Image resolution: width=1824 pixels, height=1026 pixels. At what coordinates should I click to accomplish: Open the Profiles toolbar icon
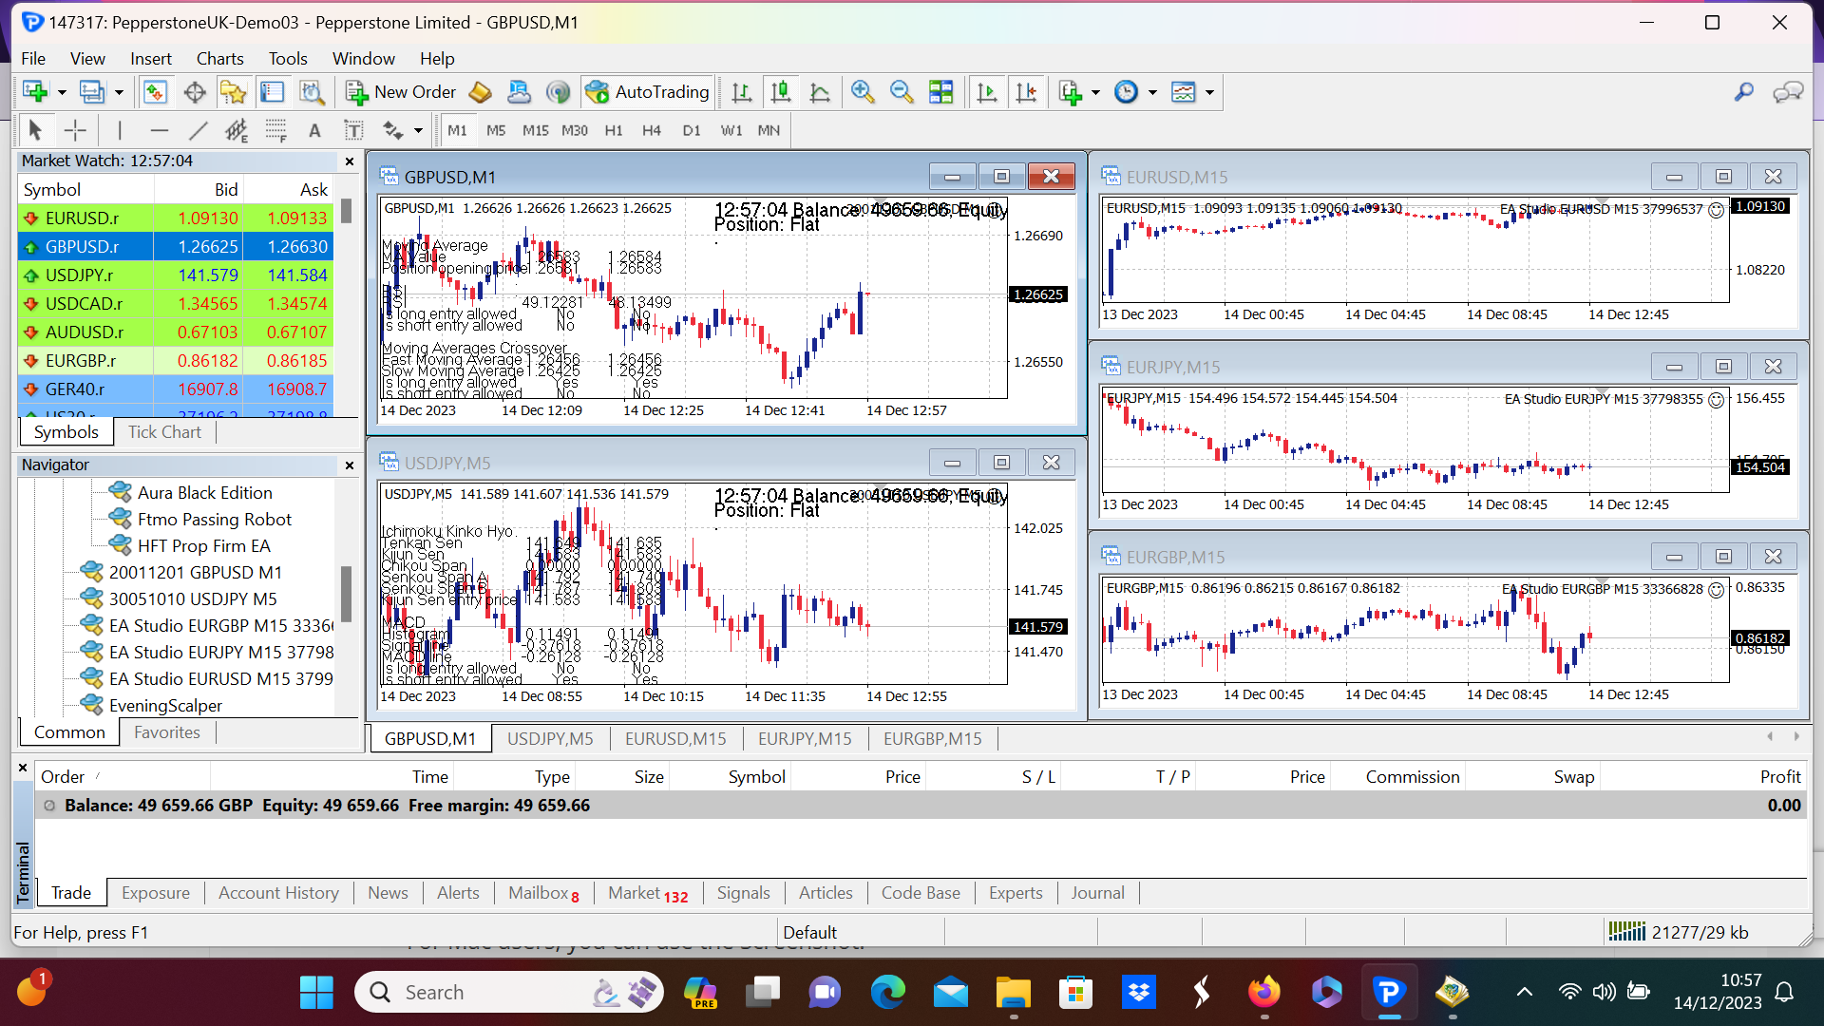pyautogui.click(x=91, y=92)
